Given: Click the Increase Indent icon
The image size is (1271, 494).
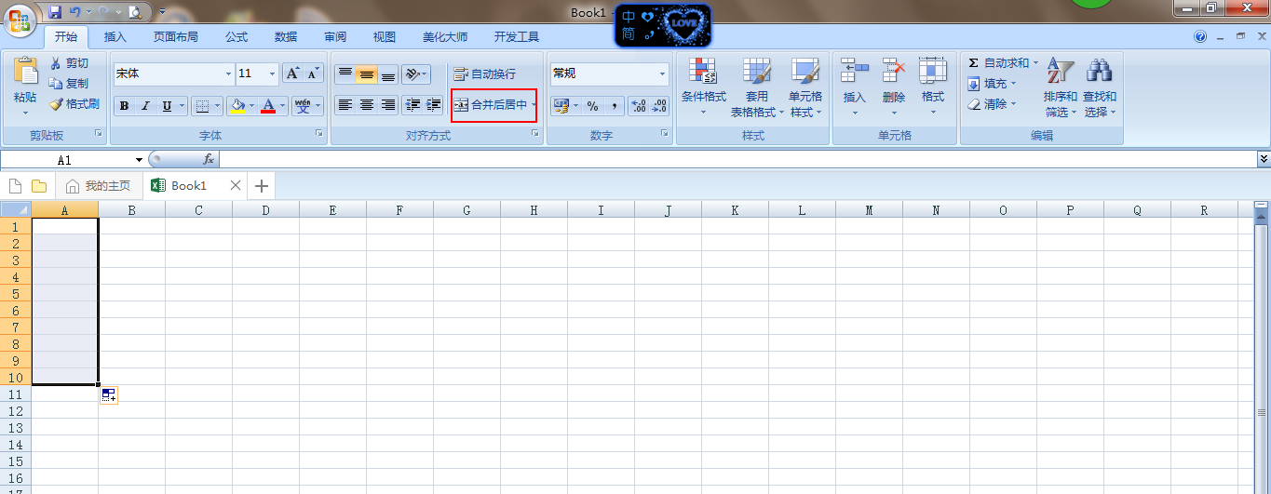Looking at the screenshot, I should pyautogui.click(x=433, y=105).
